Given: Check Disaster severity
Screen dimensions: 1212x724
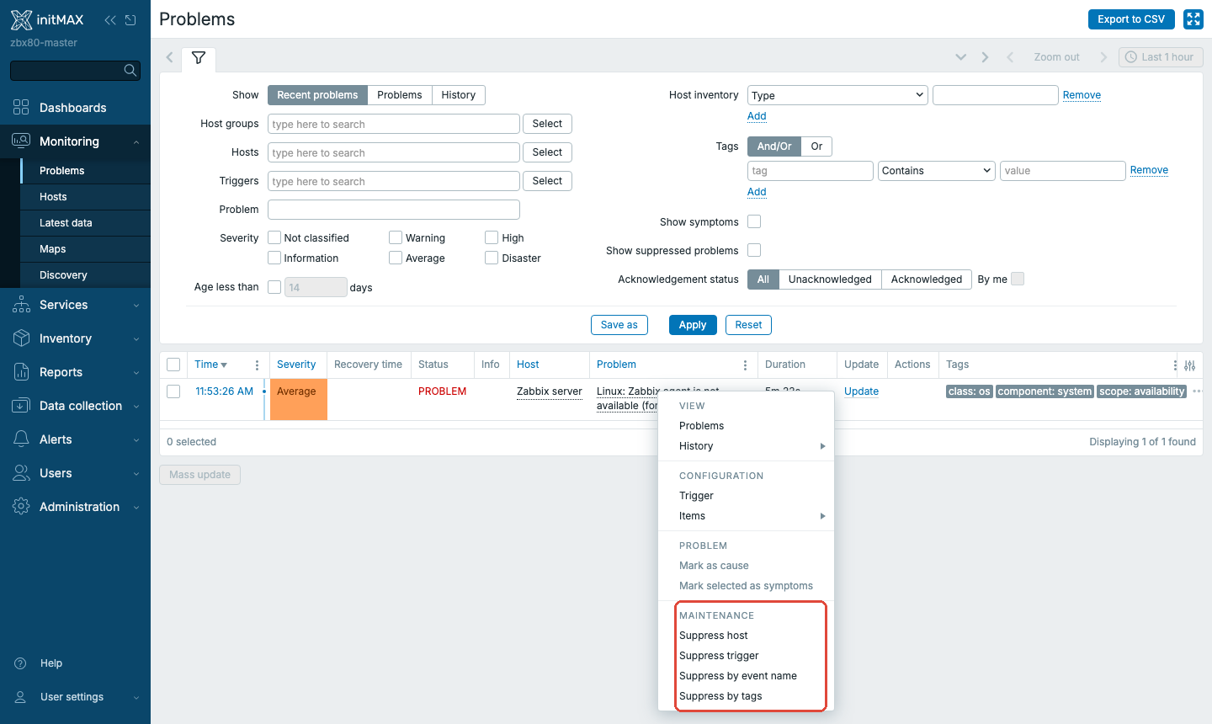Looking at the screenshot, I should (492, 258).
